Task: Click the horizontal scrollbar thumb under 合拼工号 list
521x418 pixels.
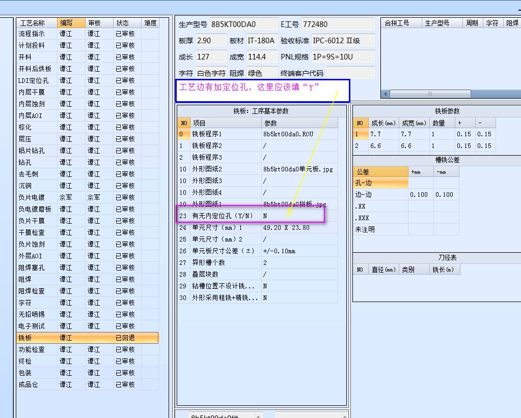Action: (x=430, y=94)
